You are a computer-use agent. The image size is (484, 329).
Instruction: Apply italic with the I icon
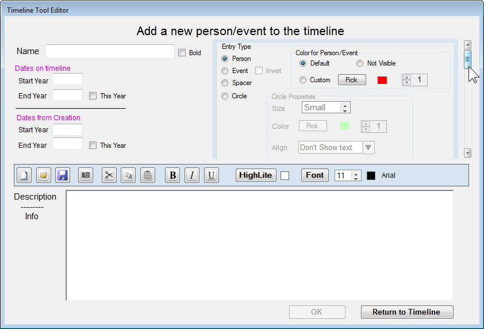click(x=192, y=175)
